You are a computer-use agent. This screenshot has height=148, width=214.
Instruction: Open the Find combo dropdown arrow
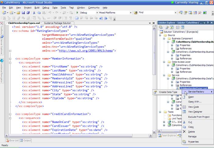click(x=175, y=13)
